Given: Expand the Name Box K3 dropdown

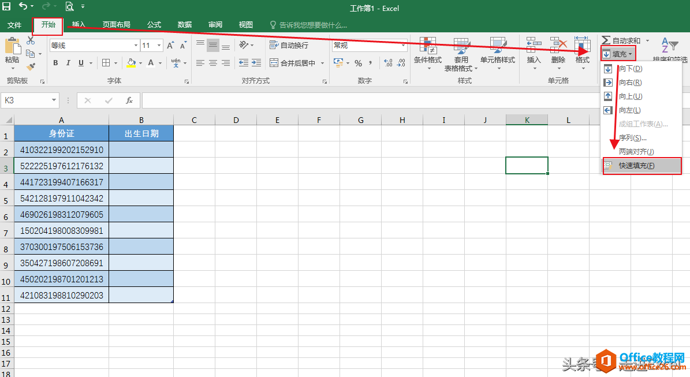Looking at the screenshot, I should pos(54,100).
